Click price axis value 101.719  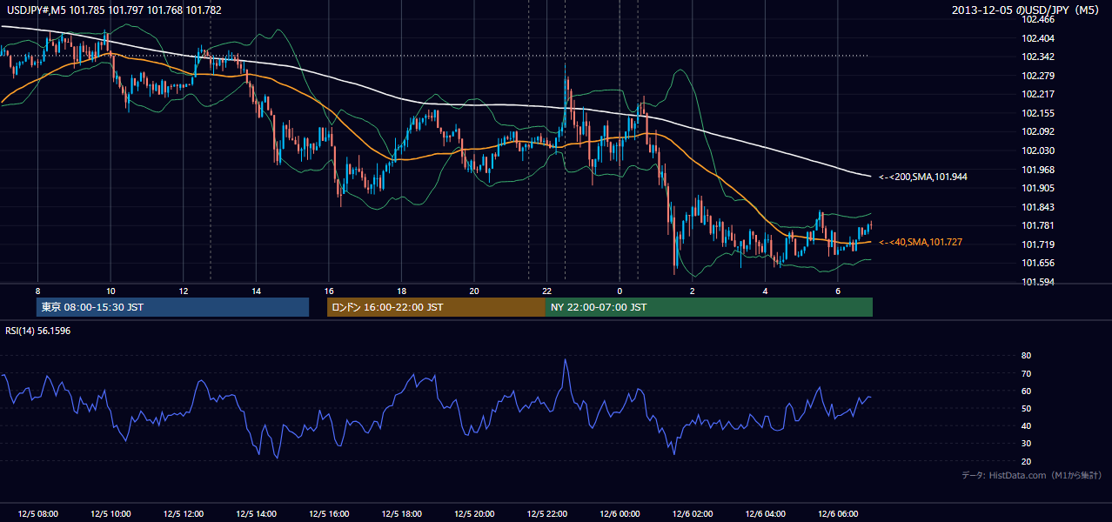(1037, 244)
